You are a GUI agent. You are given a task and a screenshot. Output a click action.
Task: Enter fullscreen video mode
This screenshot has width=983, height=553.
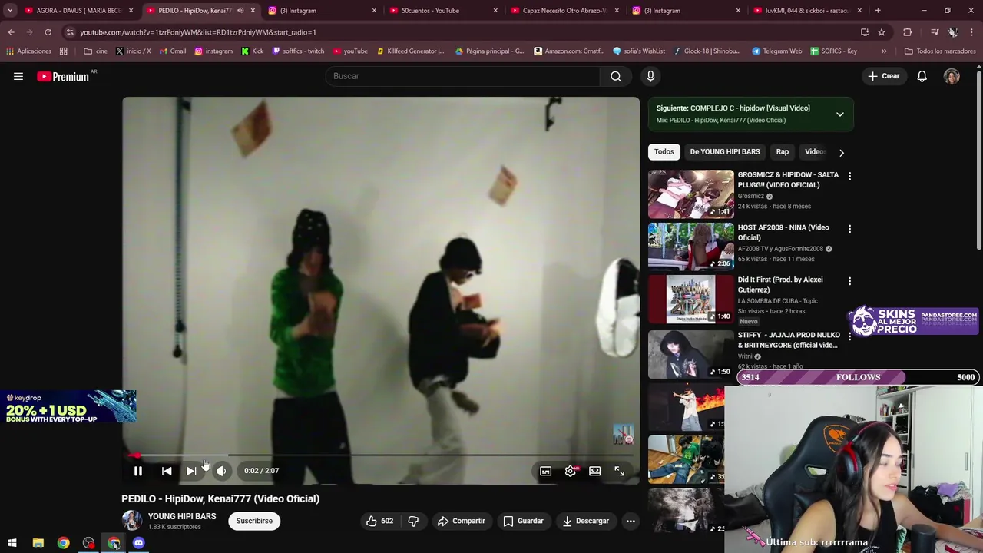pyautogui.click(x=620, y=471)
